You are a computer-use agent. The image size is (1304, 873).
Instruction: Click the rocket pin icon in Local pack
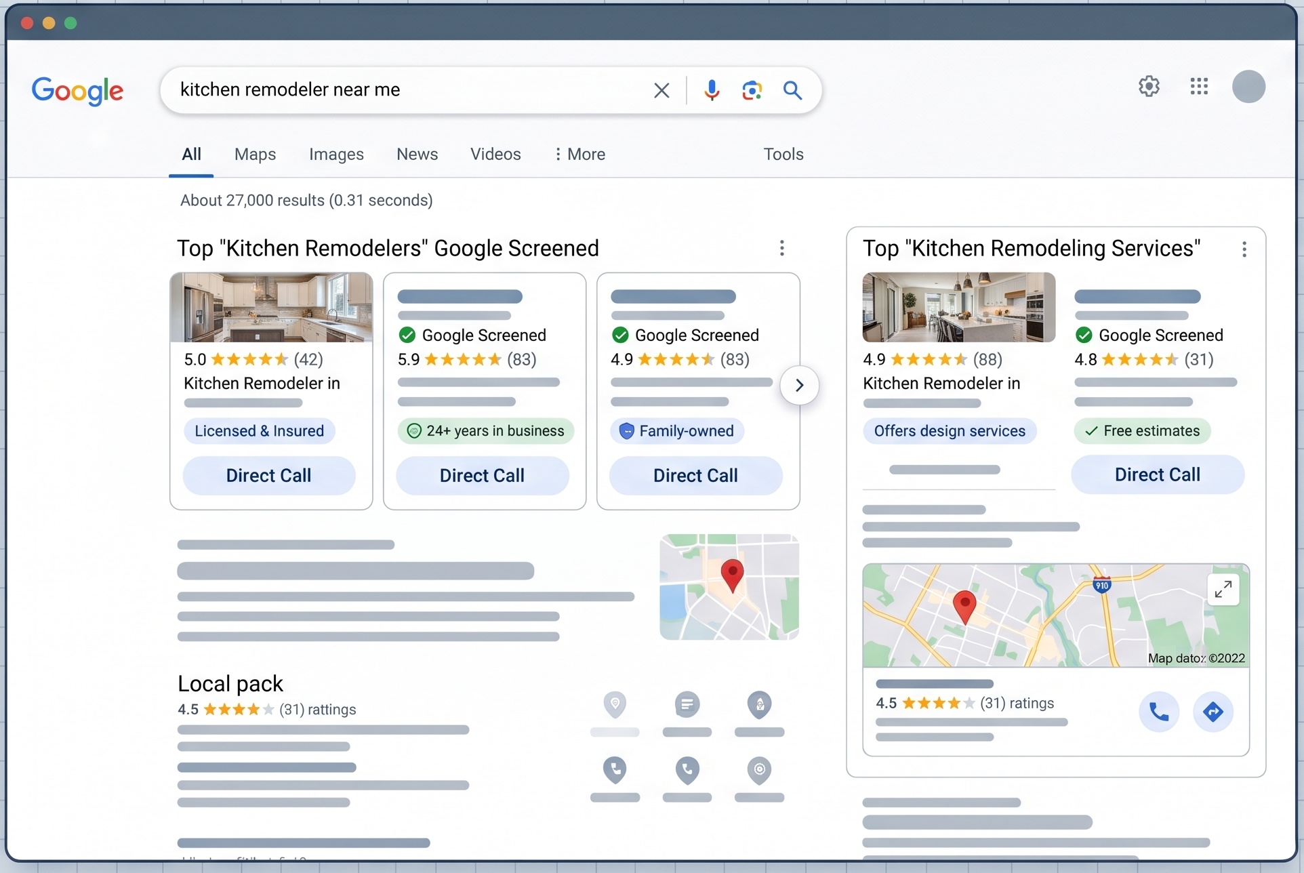coord(760,705)
